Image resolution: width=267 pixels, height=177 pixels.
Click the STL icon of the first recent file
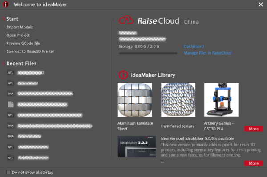(x=11, y=72)
